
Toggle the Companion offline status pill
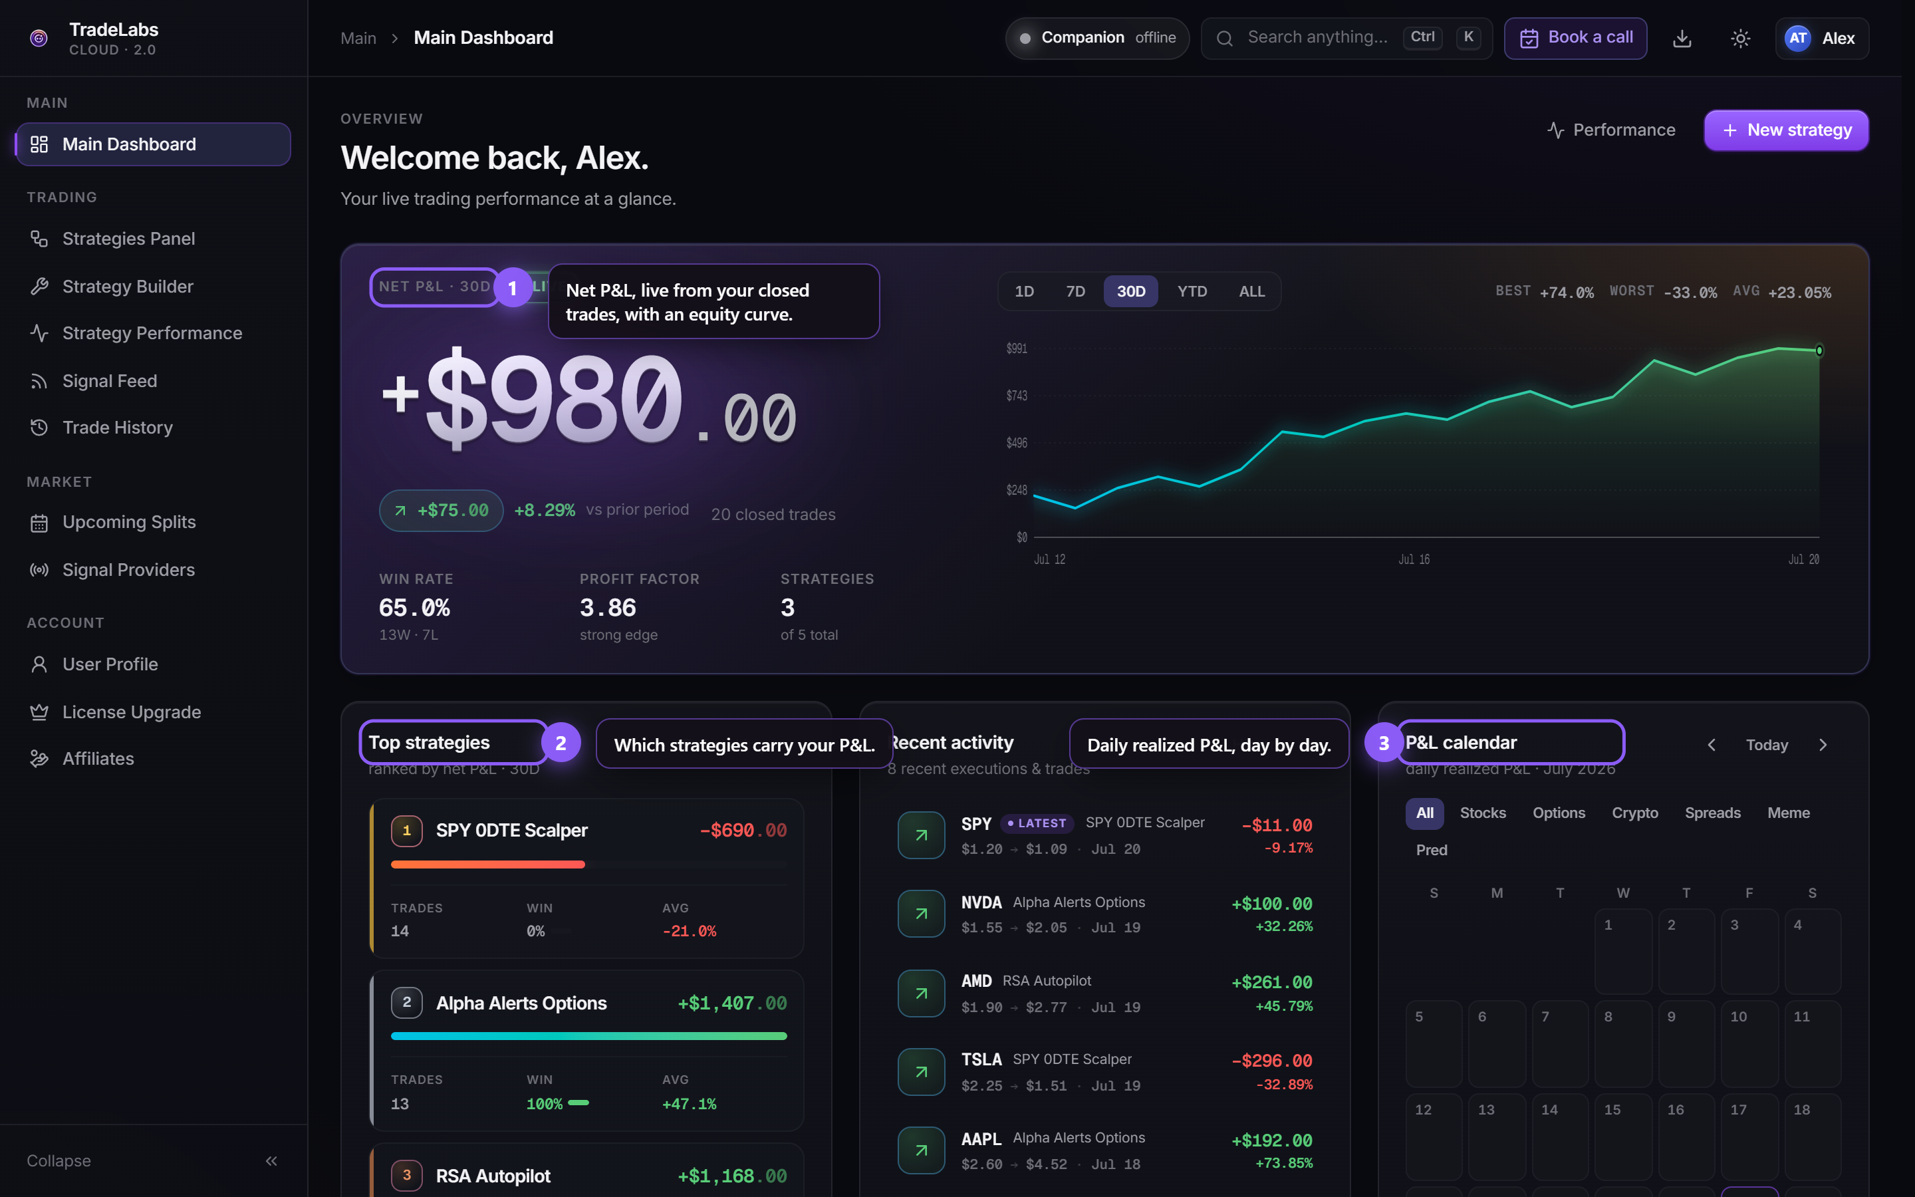pyautogui.click(x=1098, y=38)
